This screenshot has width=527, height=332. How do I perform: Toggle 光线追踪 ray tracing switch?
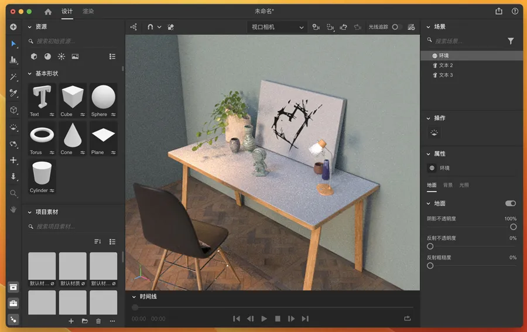coord(395,27)
